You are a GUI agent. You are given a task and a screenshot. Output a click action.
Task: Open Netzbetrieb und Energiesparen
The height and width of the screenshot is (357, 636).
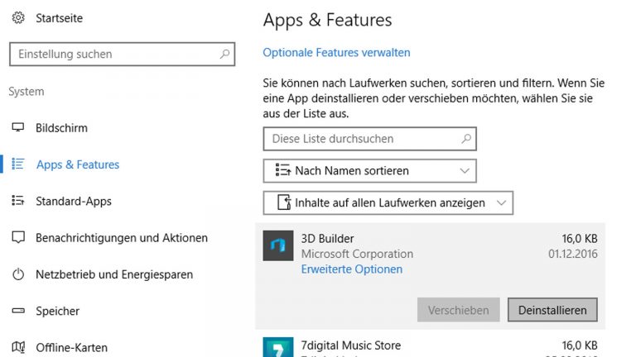[x=114, y=274]
